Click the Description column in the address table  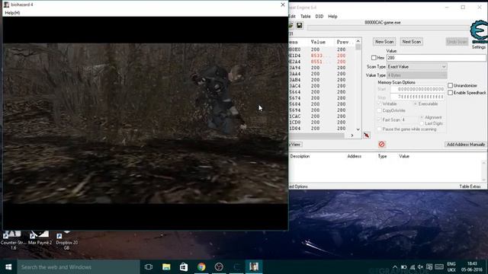(x=300, y=156)
